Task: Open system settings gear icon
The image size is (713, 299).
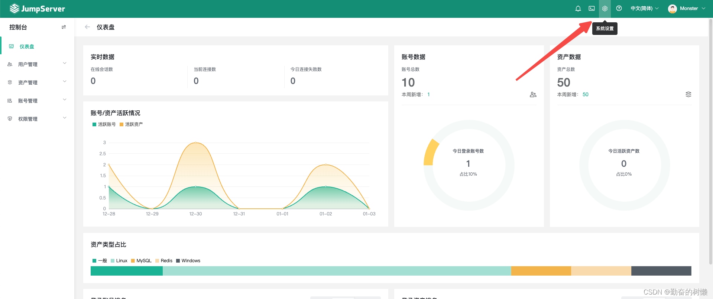Action: [x=605, y=9]
